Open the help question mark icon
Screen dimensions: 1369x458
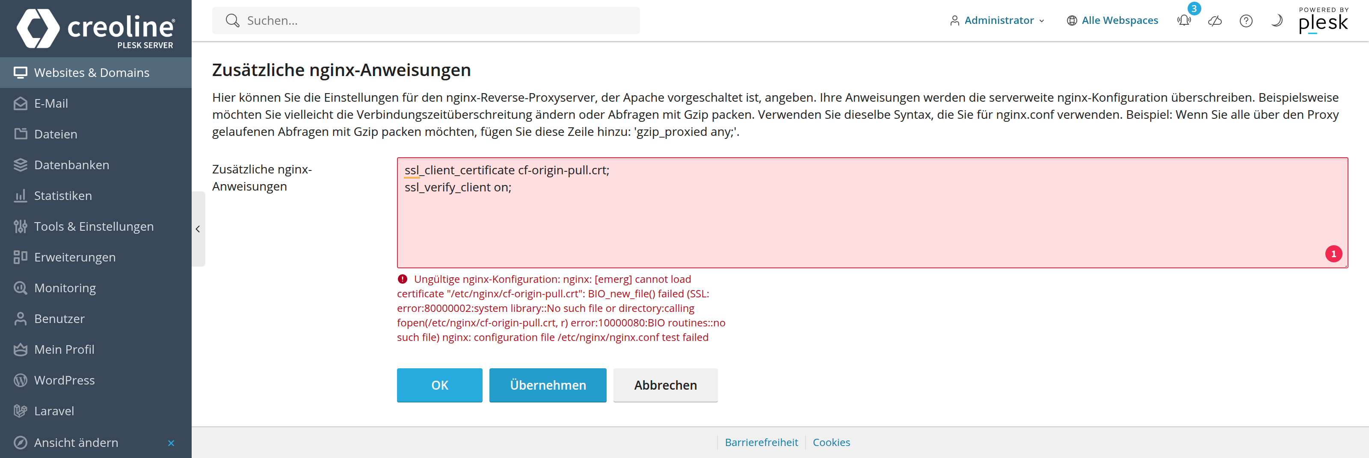coord(1246,21)
